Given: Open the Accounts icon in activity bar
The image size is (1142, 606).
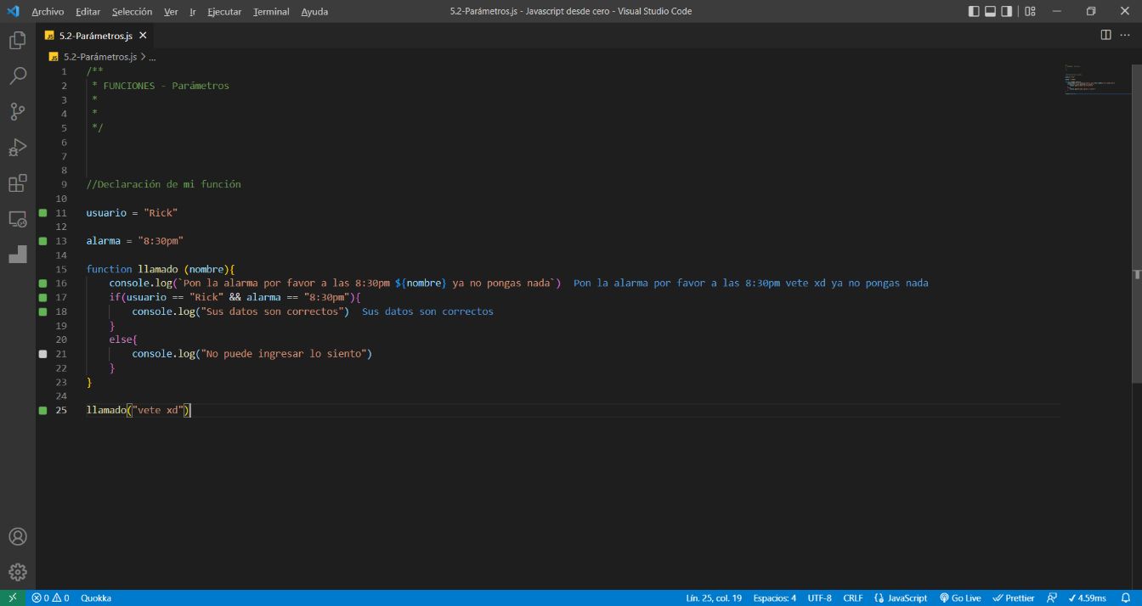Looking at the screenshot, I should click(x=18, y=536).
